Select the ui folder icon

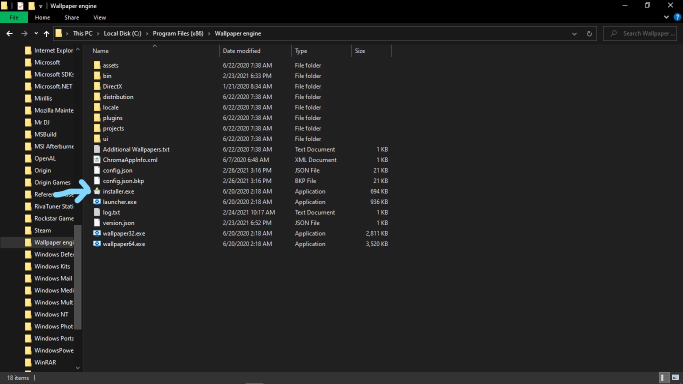click(x=97, y=139)
